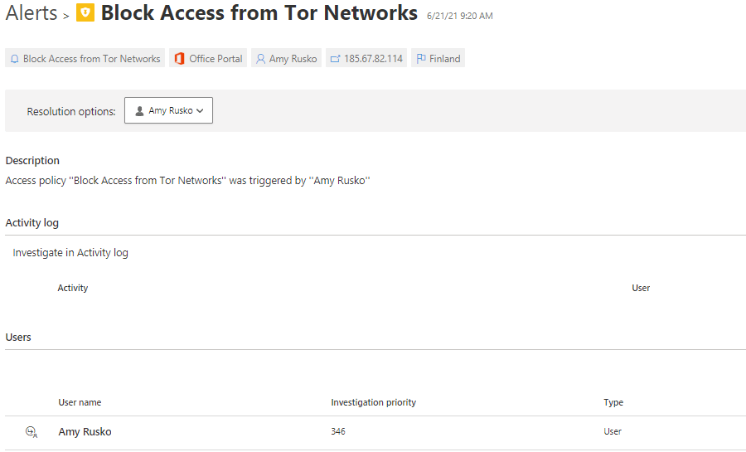The height and width of the screenshot is (452, 746).
Task: Click the yellow shield alert icon
Action: pyautogui.click(x=85, y=14)
